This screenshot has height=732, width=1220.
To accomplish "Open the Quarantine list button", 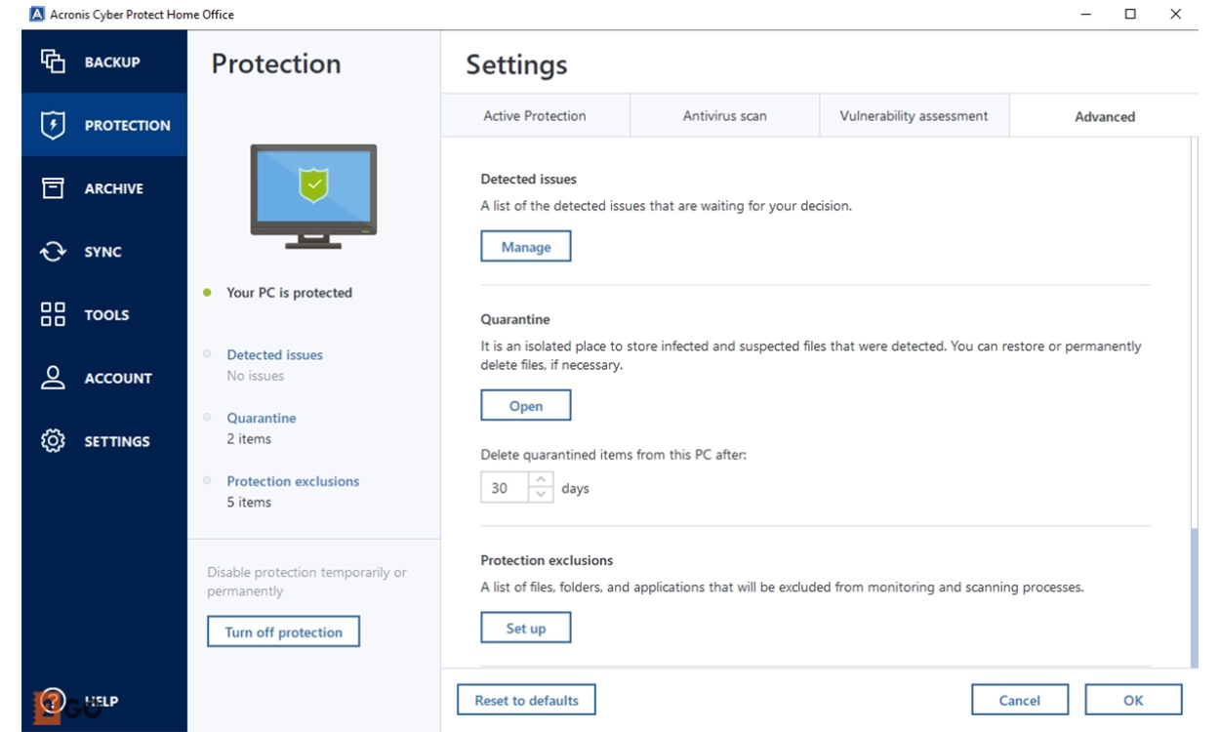I will point(525,406).
